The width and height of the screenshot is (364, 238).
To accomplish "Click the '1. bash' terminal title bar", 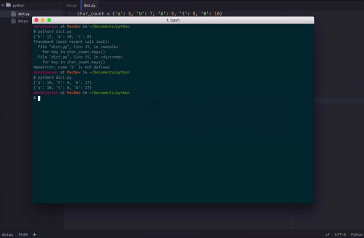I will click(x=173, y=20).
